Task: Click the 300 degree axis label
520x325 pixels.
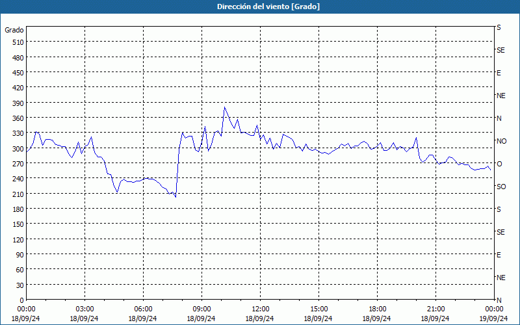Action: coord(18,149)
